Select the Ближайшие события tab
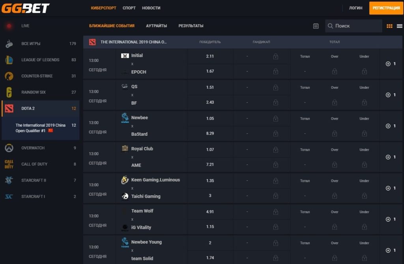 tap(112, 26)
